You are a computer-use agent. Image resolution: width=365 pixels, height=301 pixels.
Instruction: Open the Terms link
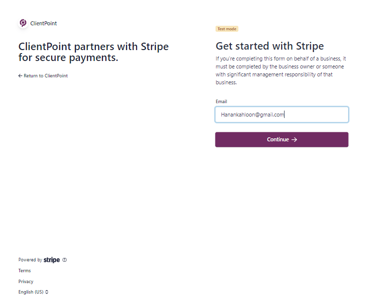tap(24, 271)
